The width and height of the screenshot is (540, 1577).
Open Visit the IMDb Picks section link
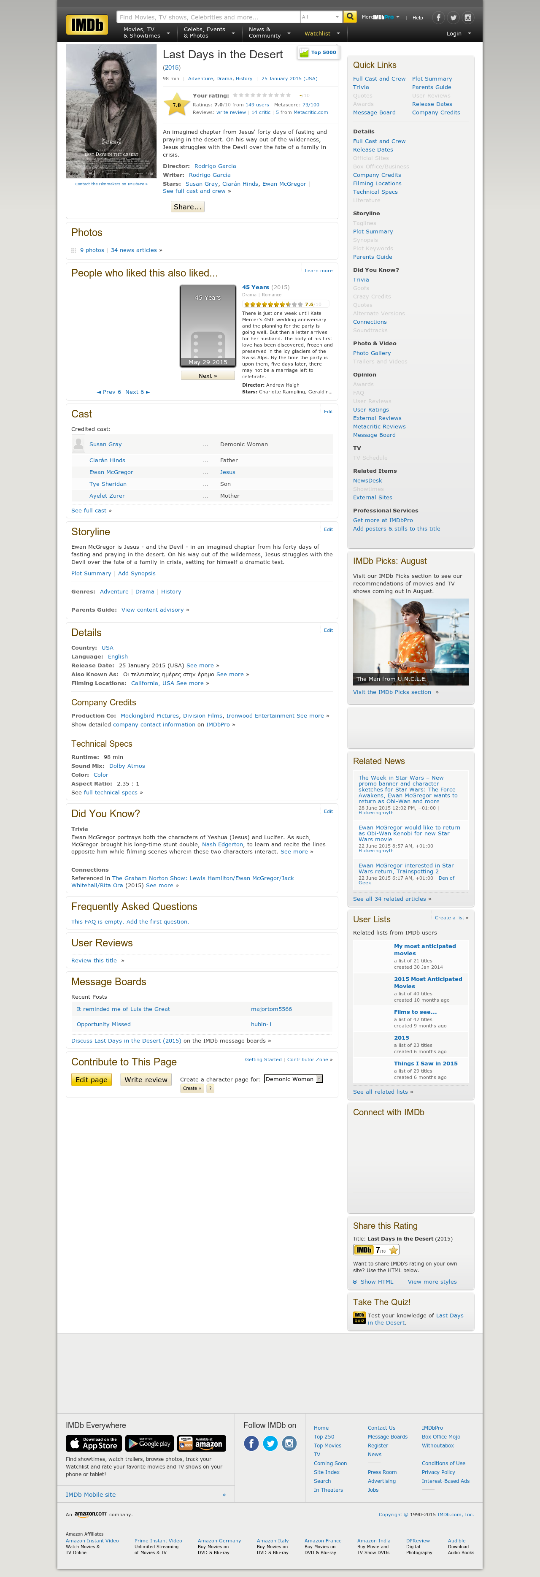tap(392, 692)
